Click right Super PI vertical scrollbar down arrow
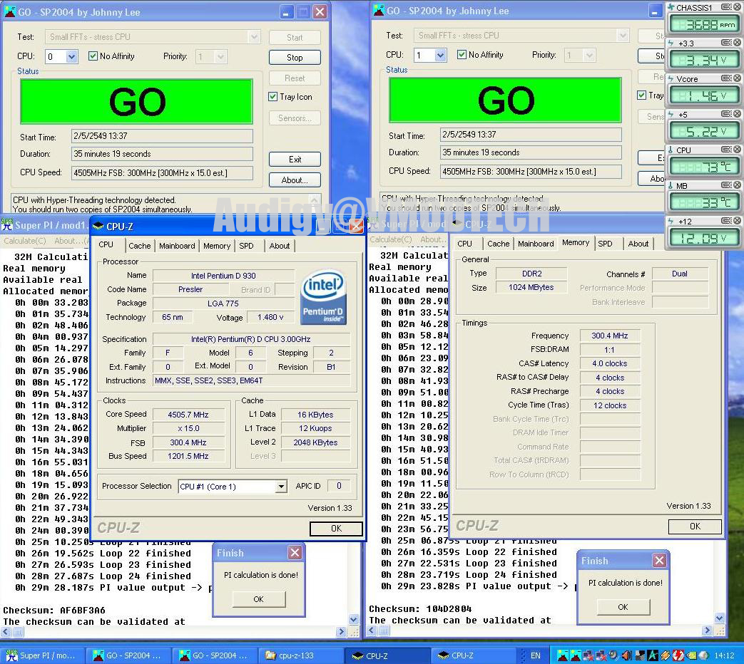This screenshot has width=744, height=664. pyautogui.click(x=720, y=618)
